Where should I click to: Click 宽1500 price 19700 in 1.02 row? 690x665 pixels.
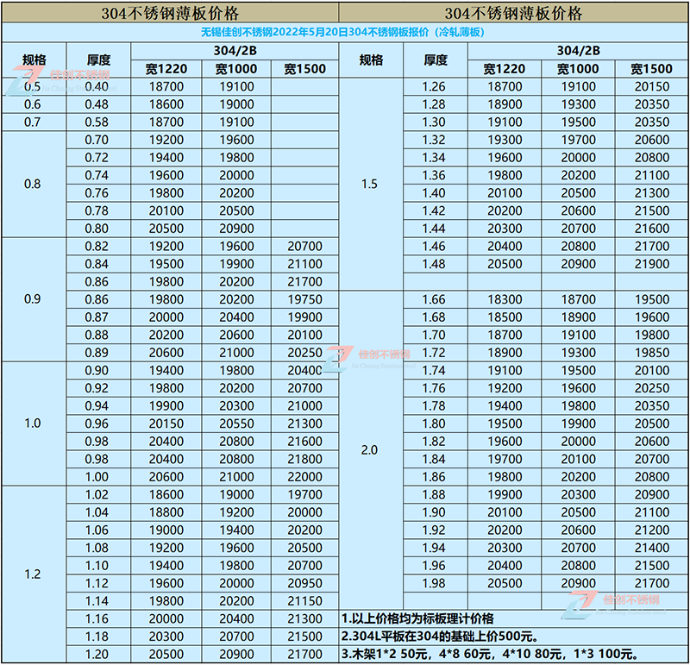(x=305, y=495)
